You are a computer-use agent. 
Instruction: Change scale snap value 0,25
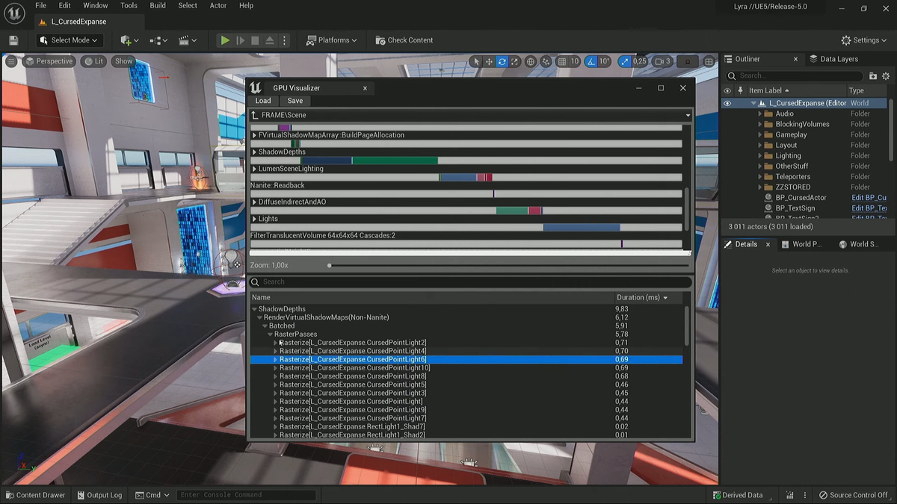(640, 61)
